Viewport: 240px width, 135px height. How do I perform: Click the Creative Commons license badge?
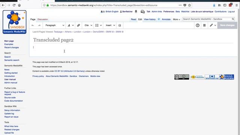pyautogui.click(x=181, y=77)
